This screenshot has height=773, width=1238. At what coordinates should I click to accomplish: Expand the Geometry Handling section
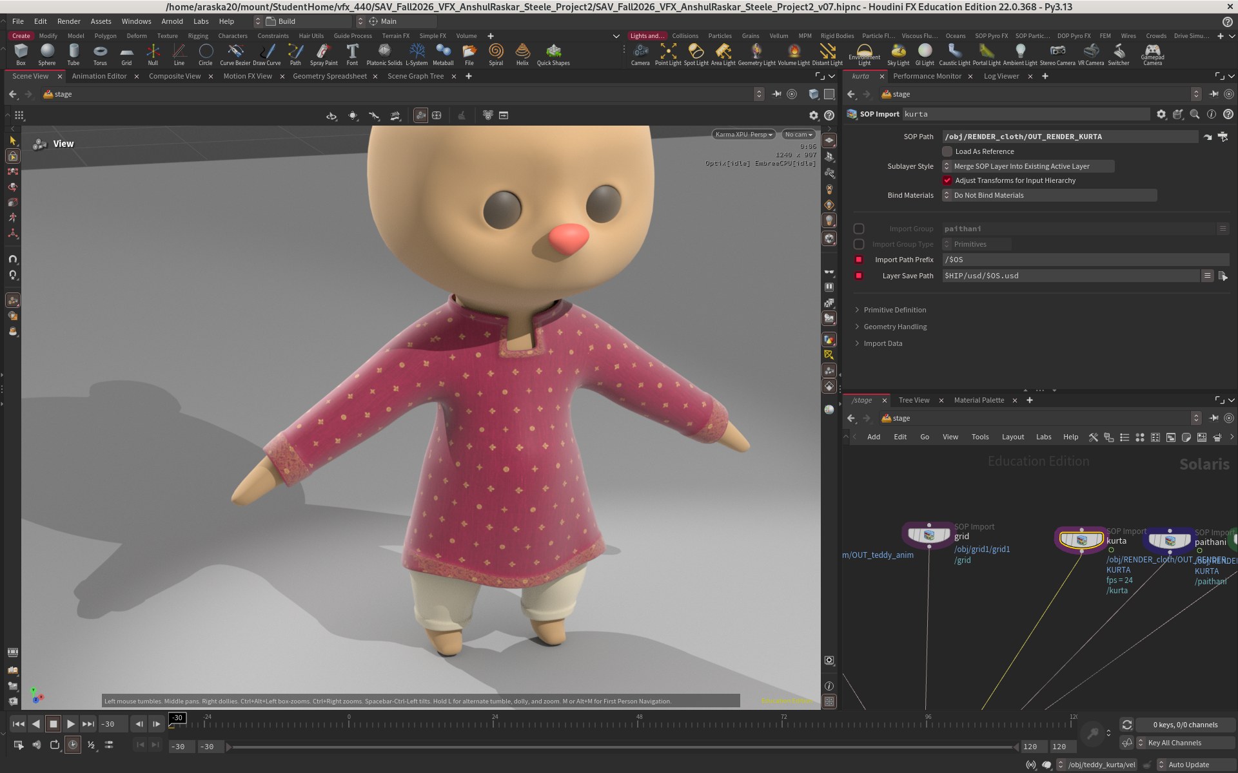point(895,327)
